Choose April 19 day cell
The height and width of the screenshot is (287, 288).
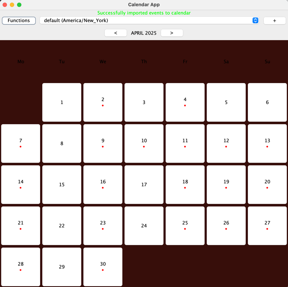point(226,185)
